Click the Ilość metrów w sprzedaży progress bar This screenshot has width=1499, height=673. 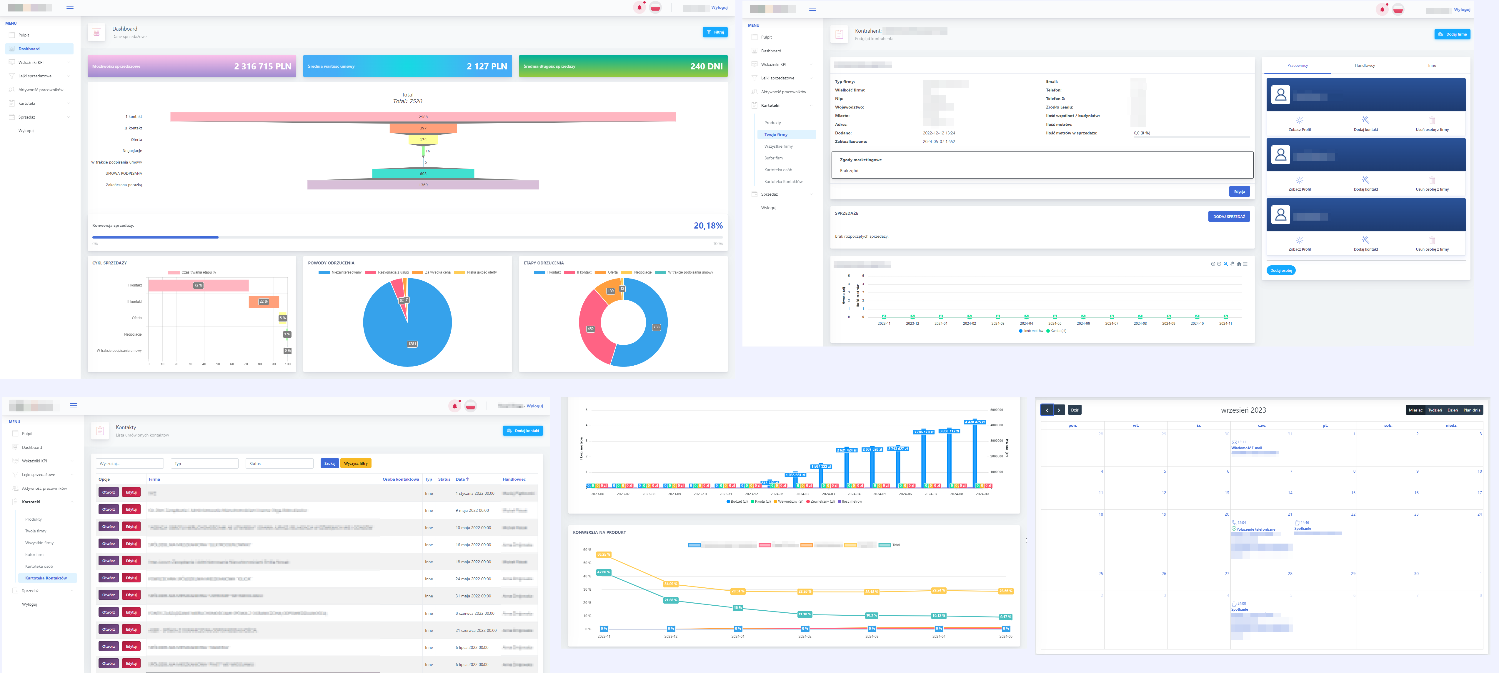point(1191,137)
